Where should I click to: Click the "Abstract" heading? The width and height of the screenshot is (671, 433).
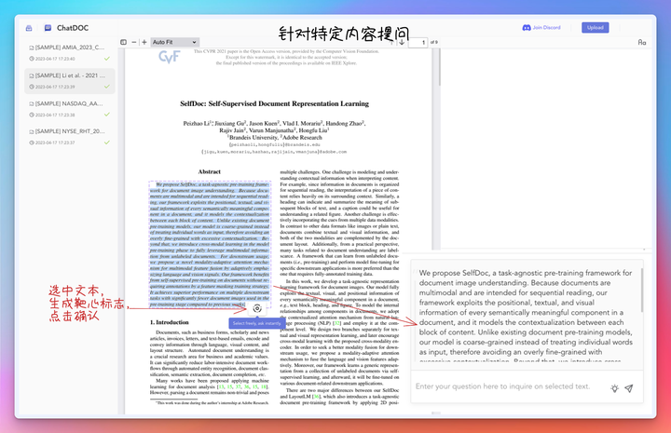(x=210, y=172)
